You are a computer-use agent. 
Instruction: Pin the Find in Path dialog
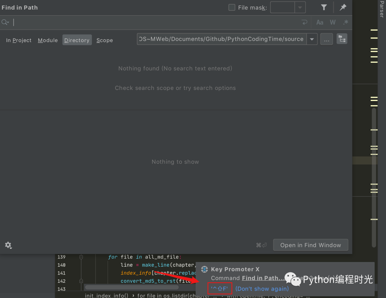pos(343,7)
